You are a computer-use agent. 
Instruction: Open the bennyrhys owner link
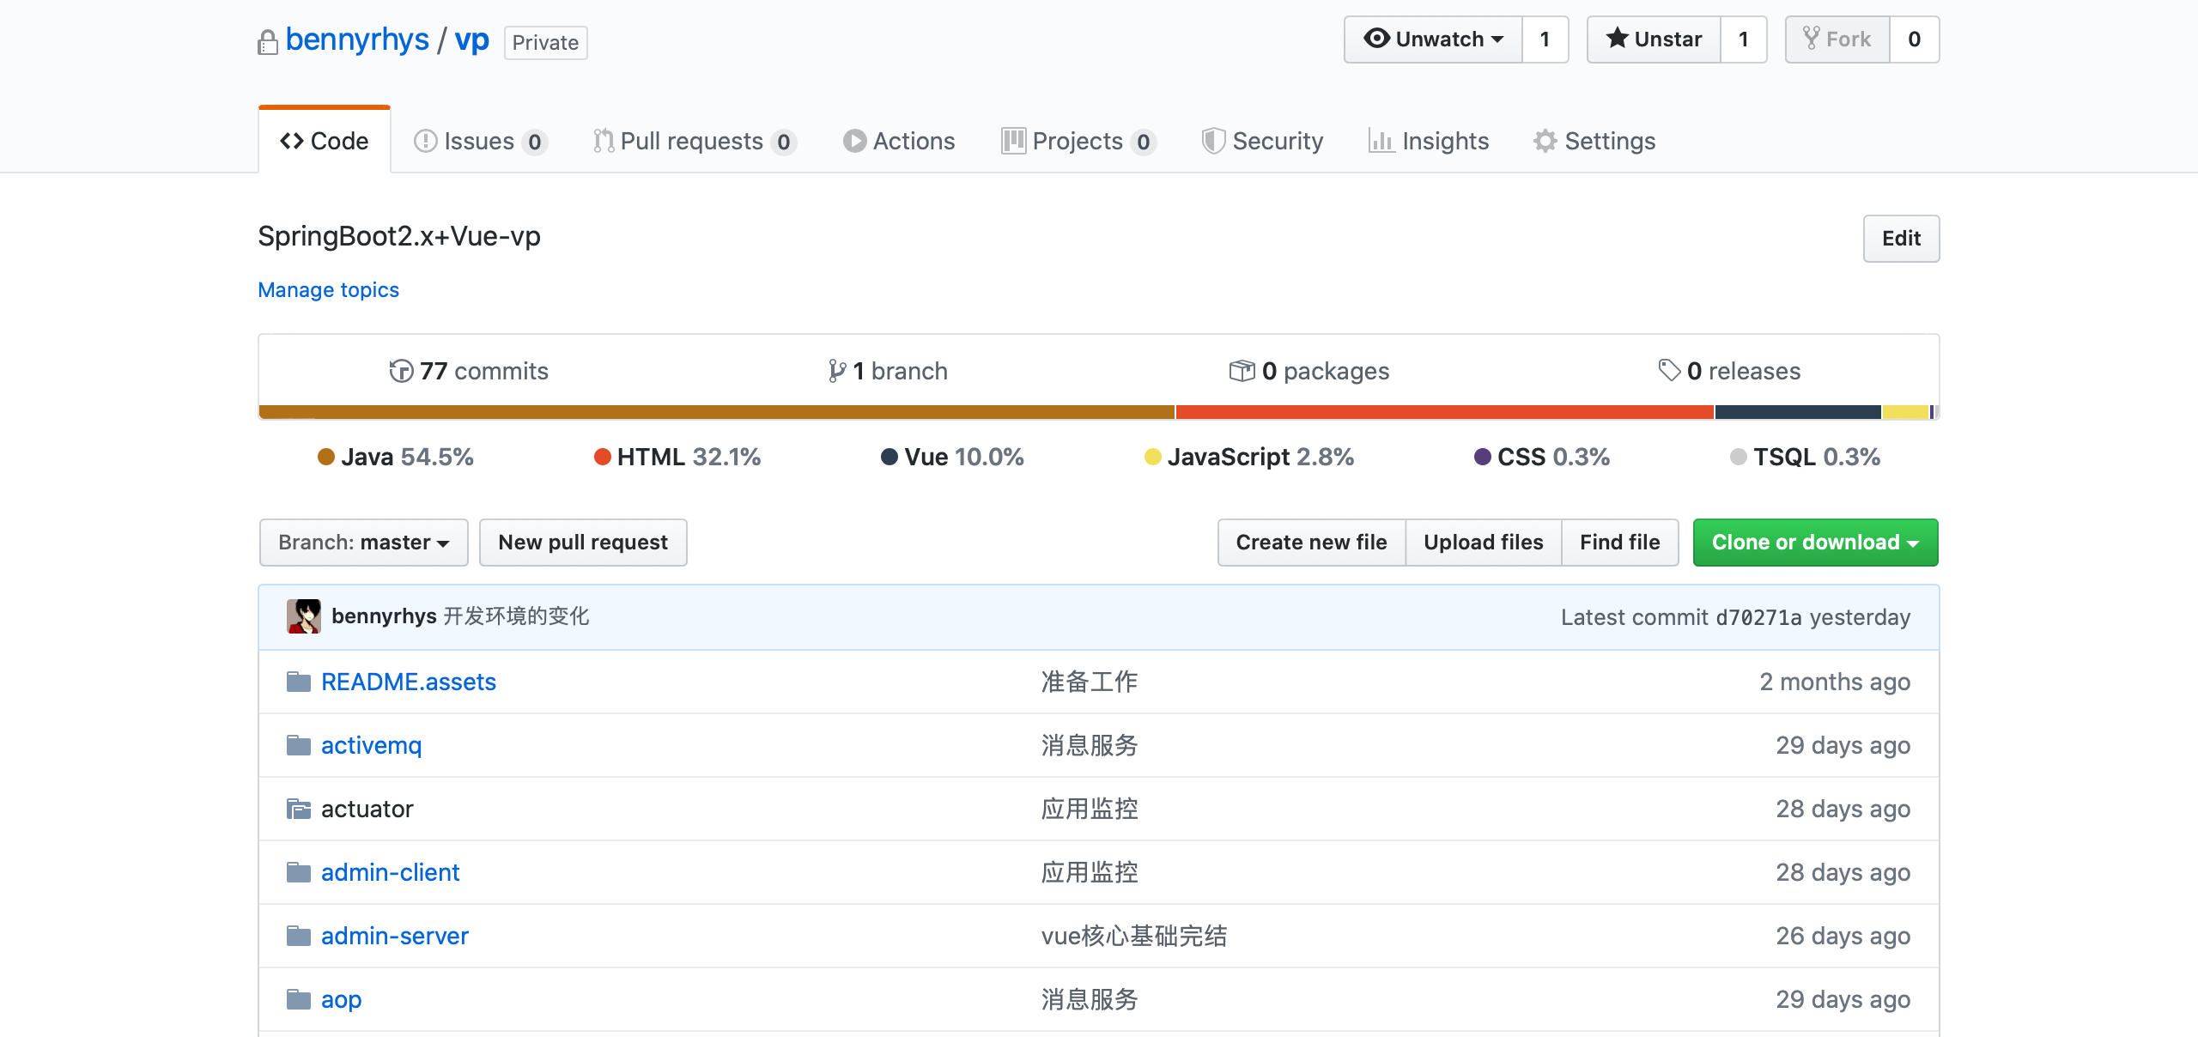(357, 39)
